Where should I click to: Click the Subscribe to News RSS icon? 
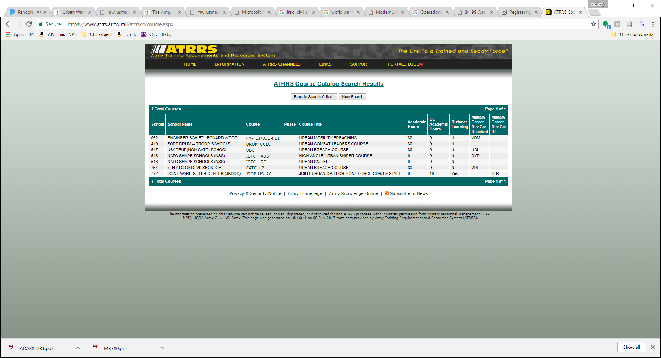(387, 193)
